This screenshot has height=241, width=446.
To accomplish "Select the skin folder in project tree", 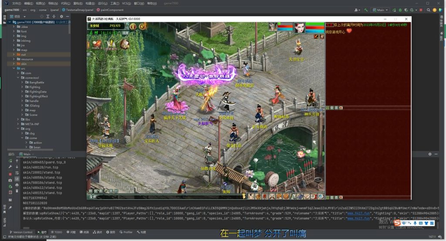I will coord(24,63).
